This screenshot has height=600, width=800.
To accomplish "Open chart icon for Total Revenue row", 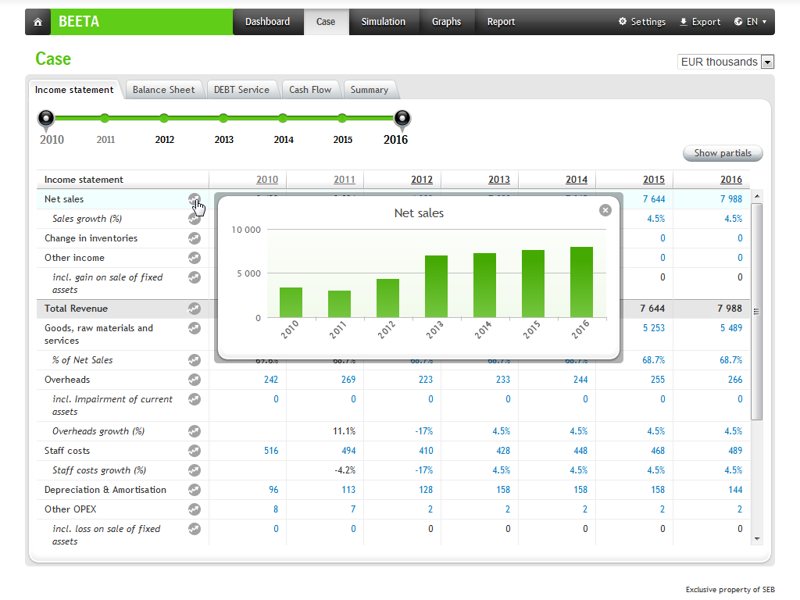I will coord(195,309).
